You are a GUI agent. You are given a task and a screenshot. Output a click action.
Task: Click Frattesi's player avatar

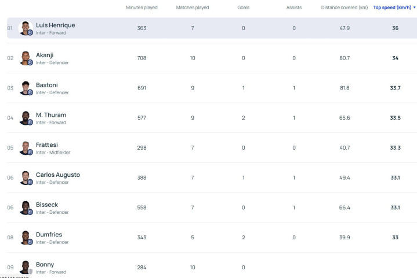(25, 148)
